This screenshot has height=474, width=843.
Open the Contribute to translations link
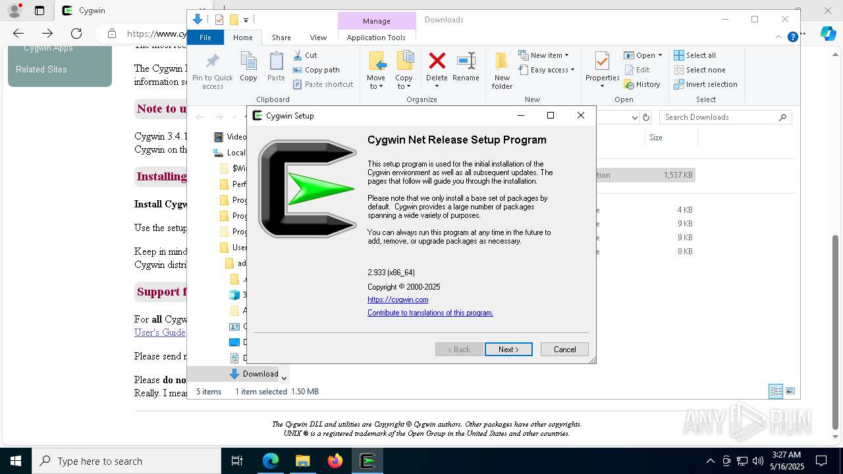coord(430,313)
